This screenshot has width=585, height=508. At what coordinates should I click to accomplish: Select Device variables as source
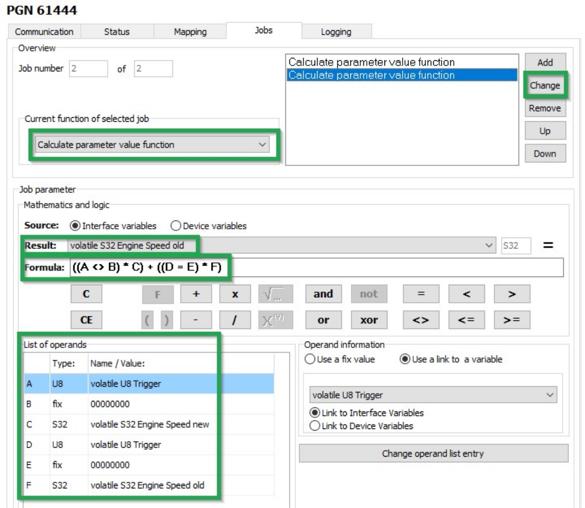point(176,226)
